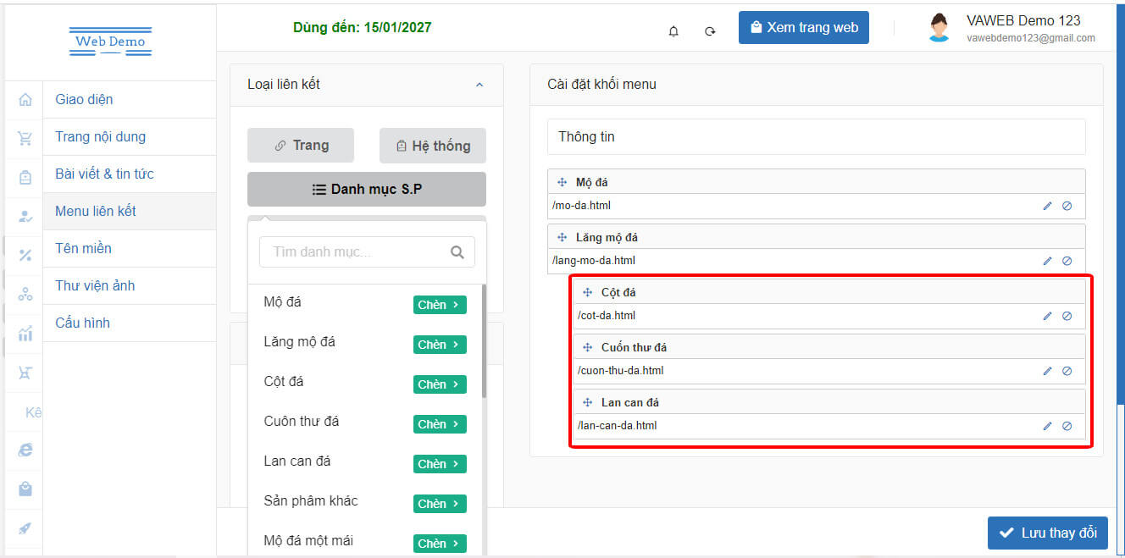Edit the Cột đá menu item pencil
Screen dimensions: 1125x558
1047,316
